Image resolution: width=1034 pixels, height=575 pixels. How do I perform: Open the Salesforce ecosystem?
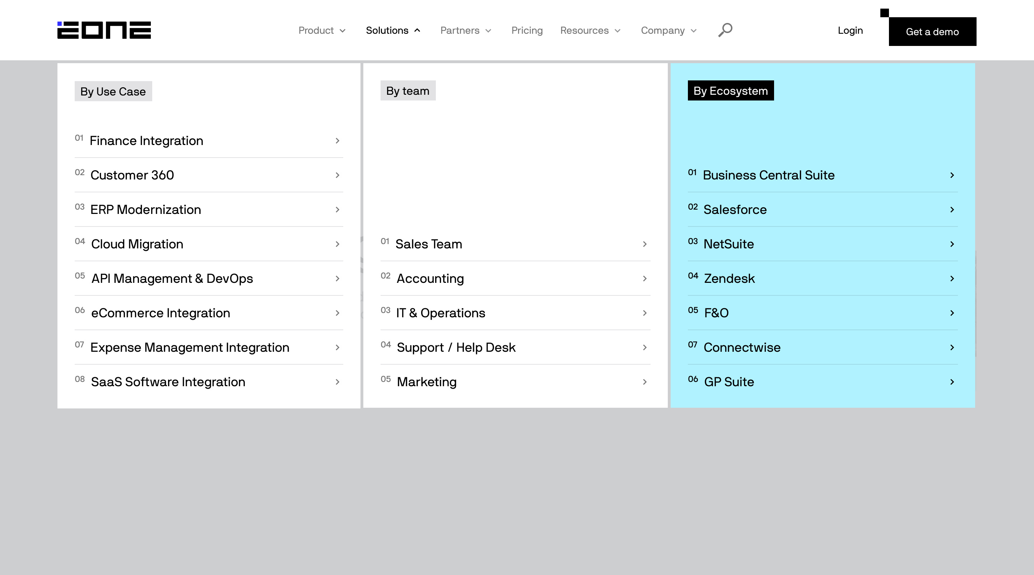point(823,210)
